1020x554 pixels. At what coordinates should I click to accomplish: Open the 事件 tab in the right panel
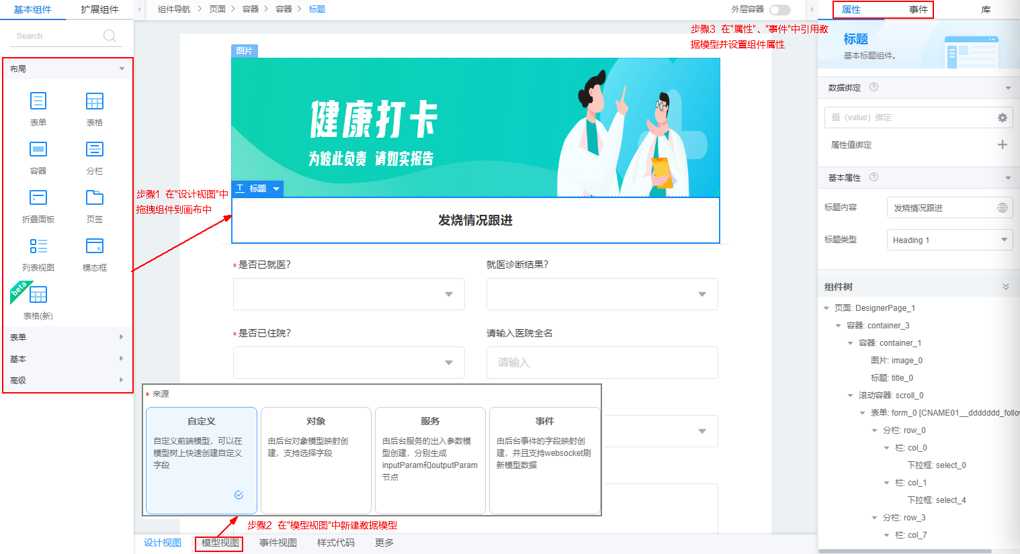coord(919,9)
